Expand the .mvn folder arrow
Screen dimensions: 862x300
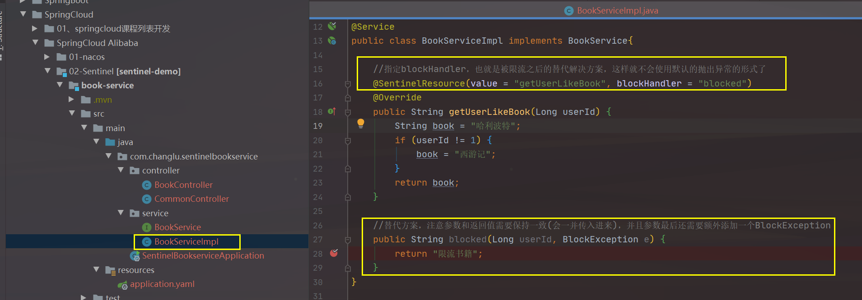pos(72,99)
